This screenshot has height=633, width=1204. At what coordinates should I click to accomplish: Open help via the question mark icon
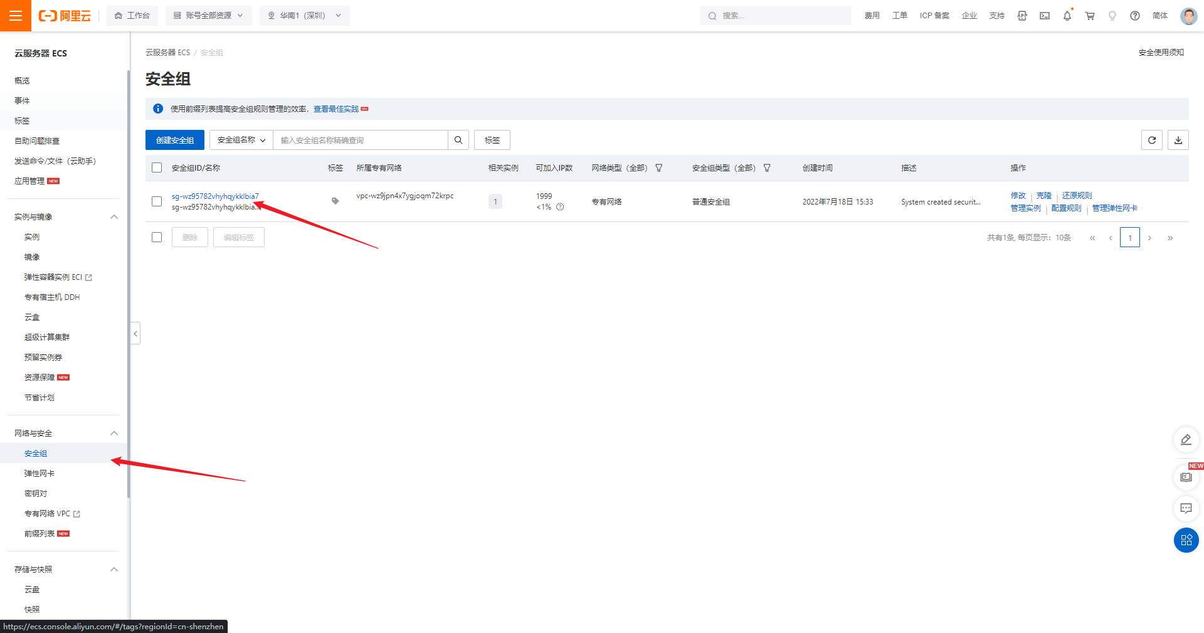1134,16
